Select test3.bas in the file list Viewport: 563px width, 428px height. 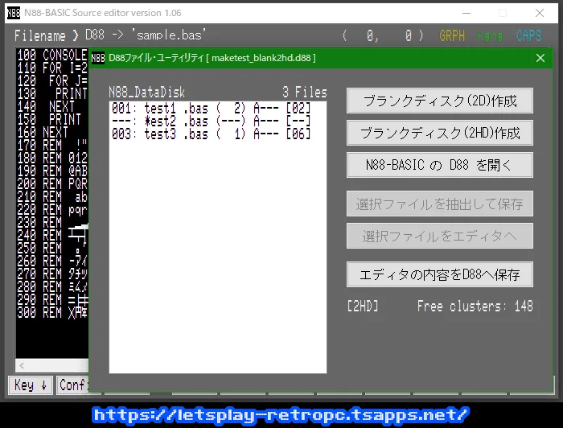[x=211, y=134]
